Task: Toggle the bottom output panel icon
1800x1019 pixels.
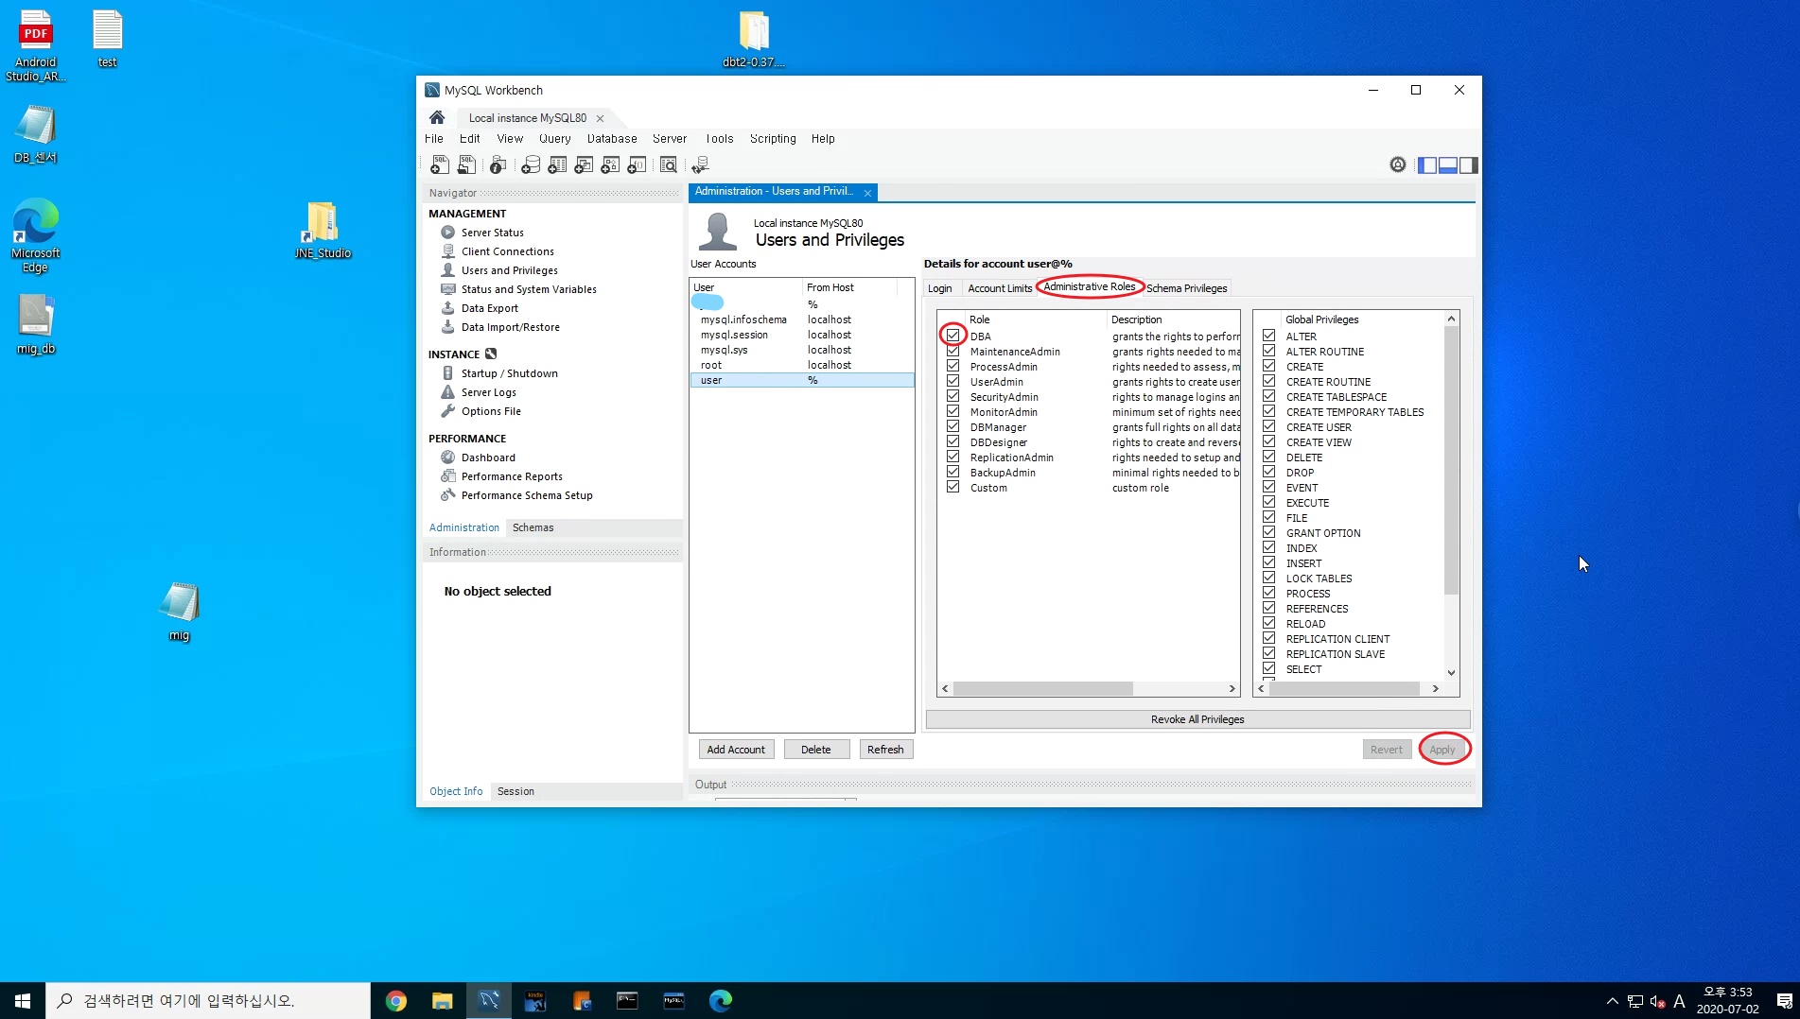Action: (1447, 165)
